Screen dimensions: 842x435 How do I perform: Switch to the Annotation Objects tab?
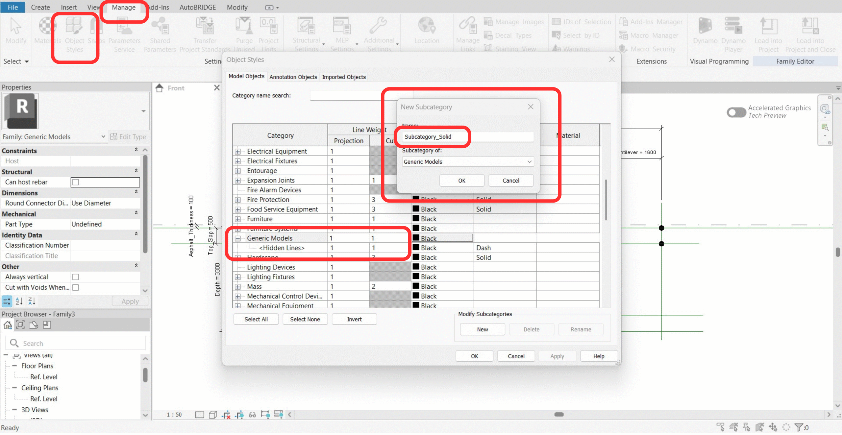293,77
